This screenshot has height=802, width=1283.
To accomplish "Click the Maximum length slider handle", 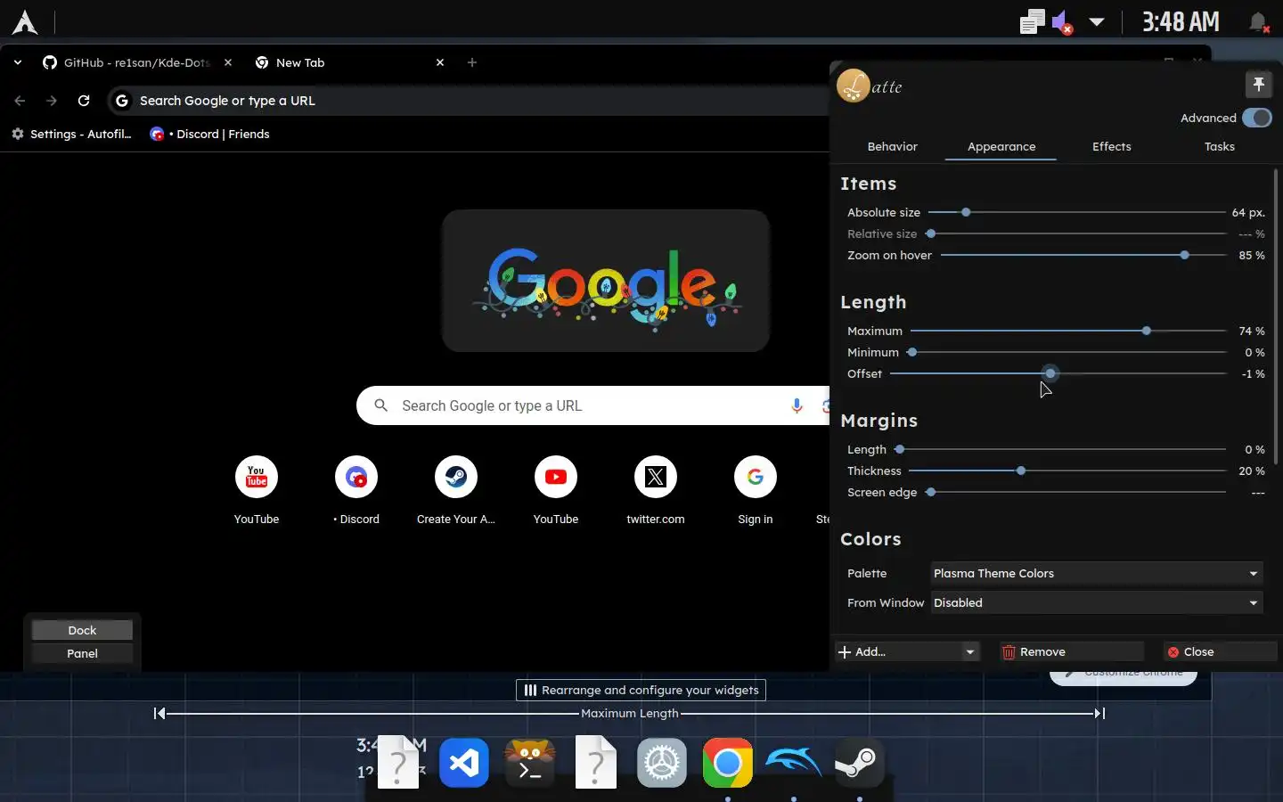I will point(1147,331).
